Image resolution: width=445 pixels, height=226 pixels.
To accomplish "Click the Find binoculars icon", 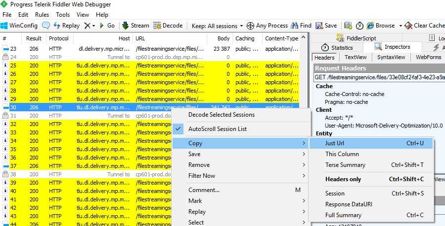I will [295, 26].
